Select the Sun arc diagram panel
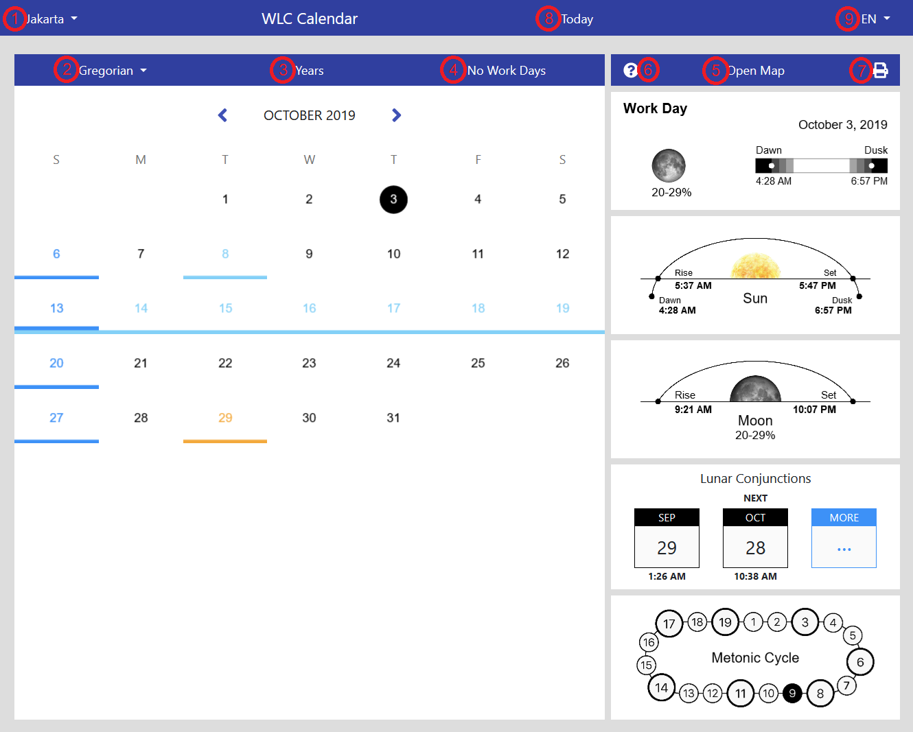 (755, 274)
